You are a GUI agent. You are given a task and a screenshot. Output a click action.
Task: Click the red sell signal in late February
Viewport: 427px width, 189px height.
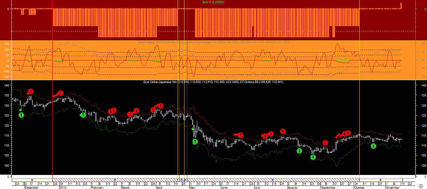114,110
